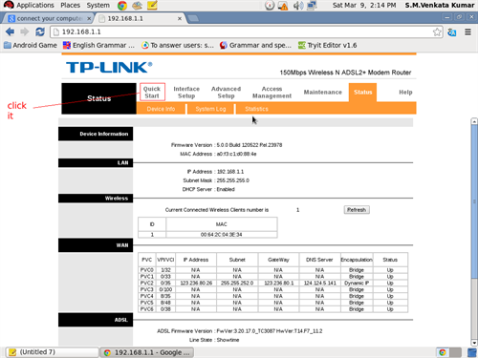Click scrollbar down arrow

pos(474,343)
